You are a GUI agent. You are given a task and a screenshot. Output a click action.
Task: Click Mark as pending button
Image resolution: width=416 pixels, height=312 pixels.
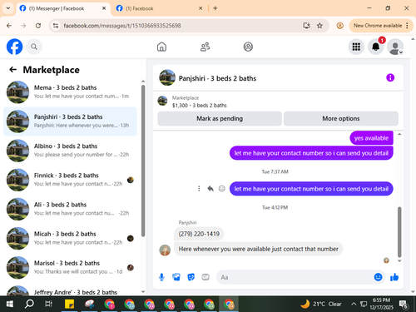[220, 119]
